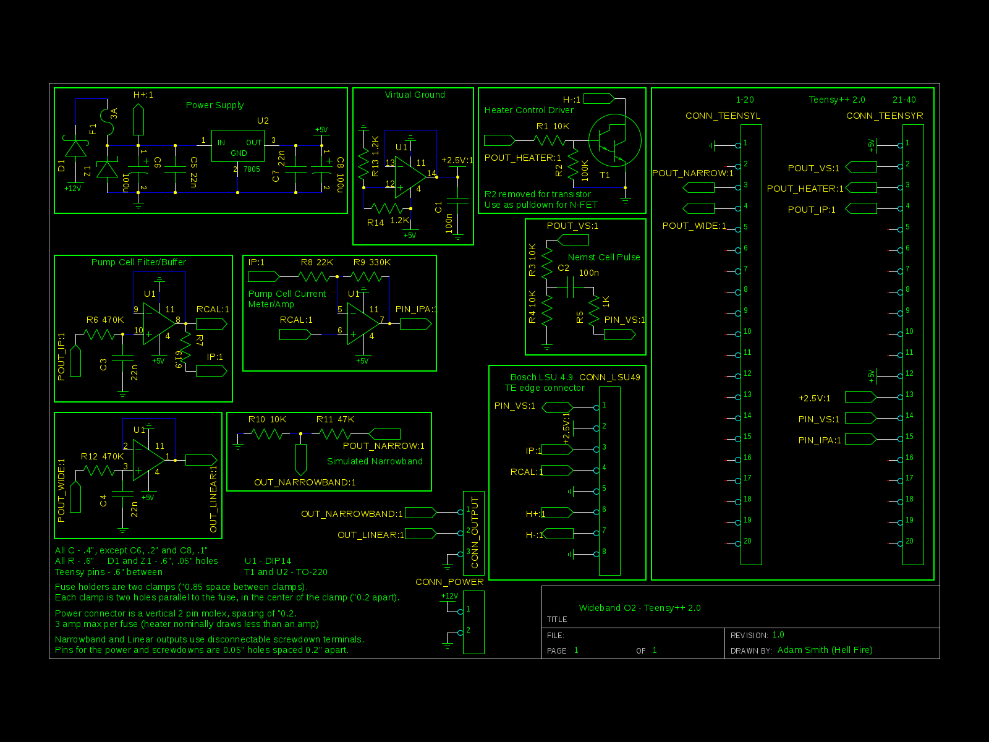Click 'Teensy pins - .6" between' note
Screen dimensions: 989x742
108,572
